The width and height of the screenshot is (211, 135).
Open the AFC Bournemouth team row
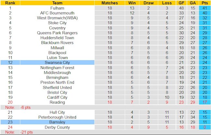57,13
